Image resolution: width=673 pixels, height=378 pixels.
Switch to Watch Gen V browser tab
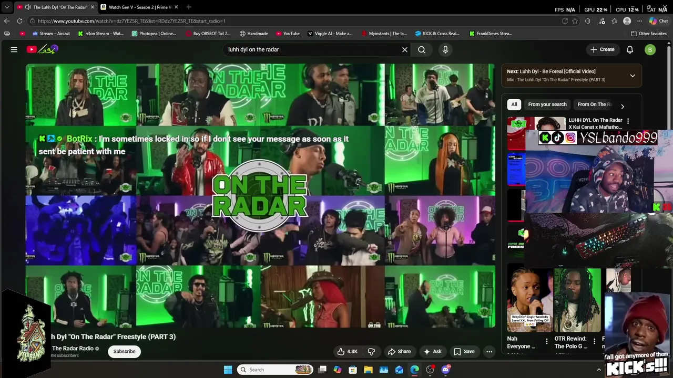click(139, 7)
